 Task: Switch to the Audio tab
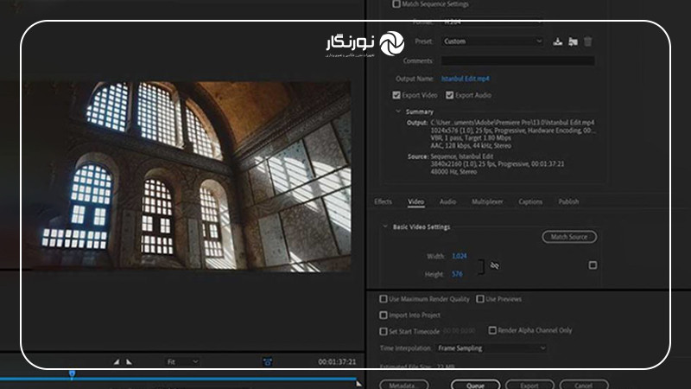coord(447,201)
